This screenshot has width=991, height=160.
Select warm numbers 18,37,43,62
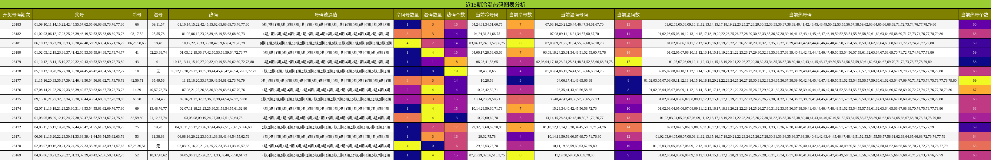[158, 155]
